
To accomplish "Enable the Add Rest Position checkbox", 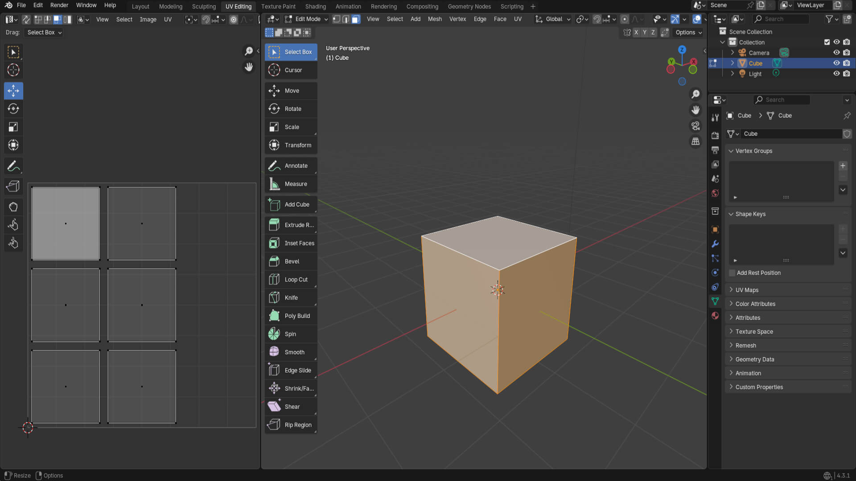I will [732, 273].
